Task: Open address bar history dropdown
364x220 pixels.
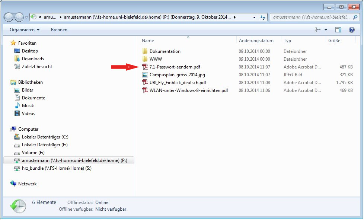Action: point(254,17)
